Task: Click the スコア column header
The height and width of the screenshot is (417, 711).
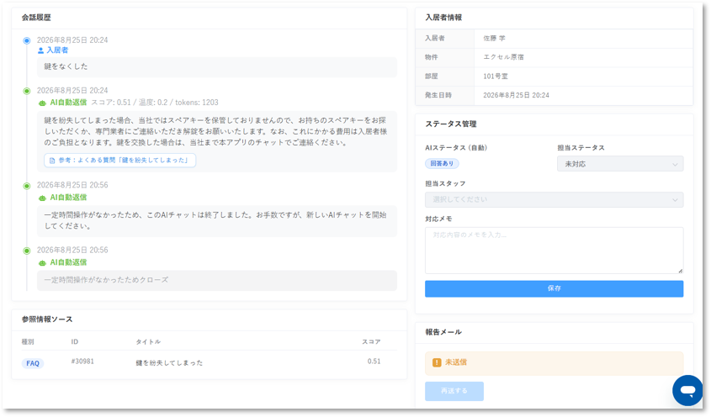Action: (371, 342)
